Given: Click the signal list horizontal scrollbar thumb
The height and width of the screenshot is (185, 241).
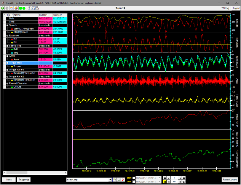Looking at the screenshot, I should pos(17,173).
